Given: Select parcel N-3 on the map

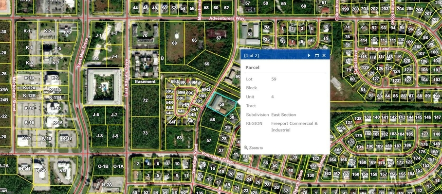Looking at the screenshot, I should pyautogui.click(x=63, y=171).
